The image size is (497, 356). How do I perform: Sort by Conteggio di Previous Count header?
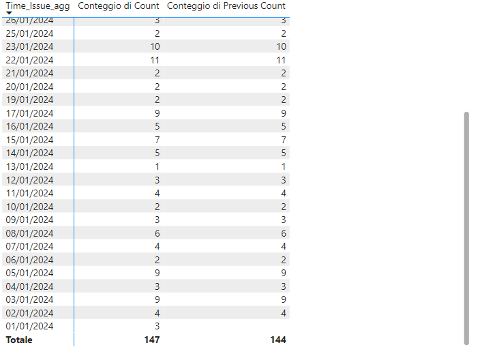click(x=226, y=6)
